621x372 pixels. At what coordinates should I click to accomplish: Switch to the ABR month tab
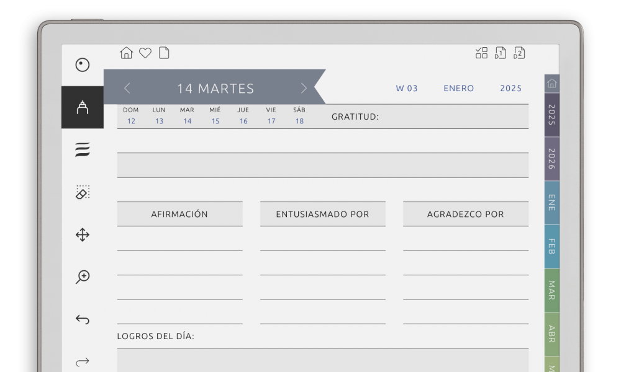pos(551,334)
